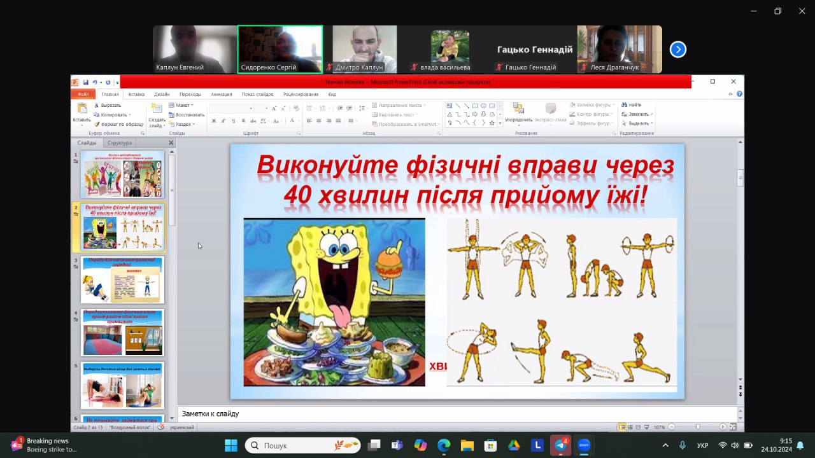Click the spell check icon in status bar
Image resolution: width=815 pixels, height=458 pixels.
[x=161, y=427]
